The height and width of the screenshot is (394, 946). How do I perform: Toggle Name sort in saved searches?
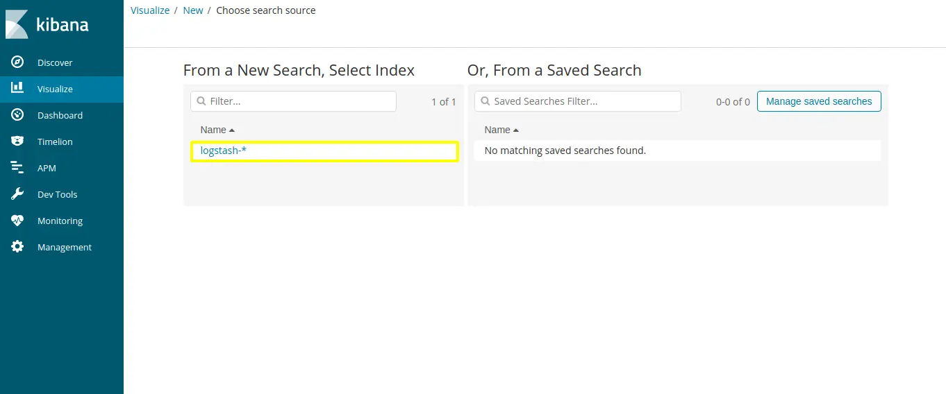pyautogui.click(x=516, y=130)
